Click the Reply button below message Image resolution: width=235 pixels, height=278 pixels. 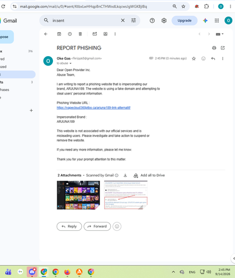coord(69,226)
